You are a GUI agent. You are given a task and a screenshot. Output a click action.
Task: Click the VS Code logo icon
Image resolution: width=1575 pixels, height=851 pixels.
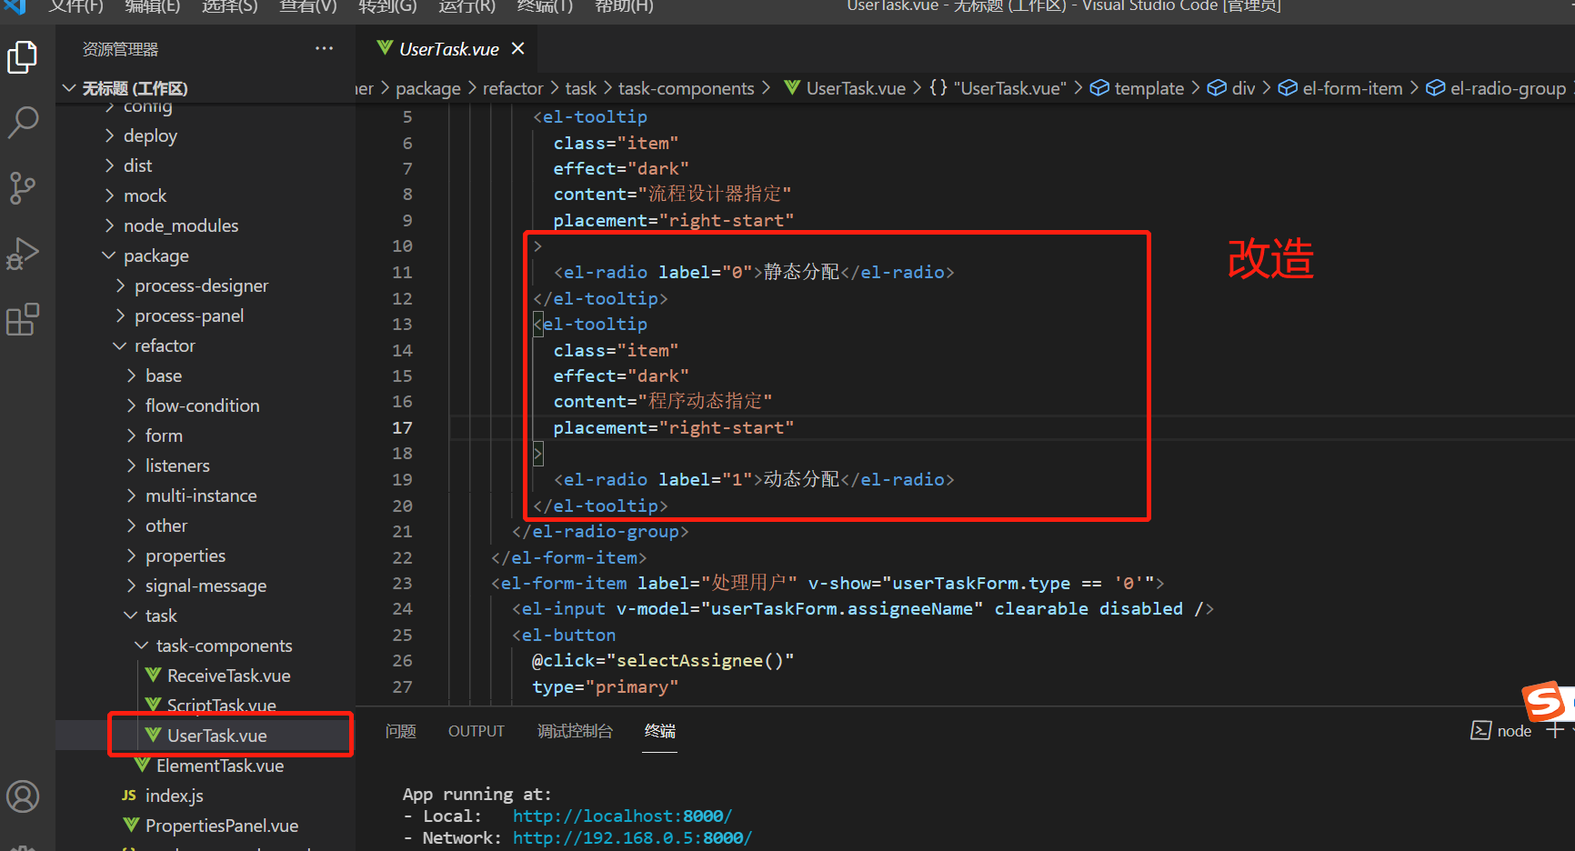pyautogui.click(x=15, y=5)
